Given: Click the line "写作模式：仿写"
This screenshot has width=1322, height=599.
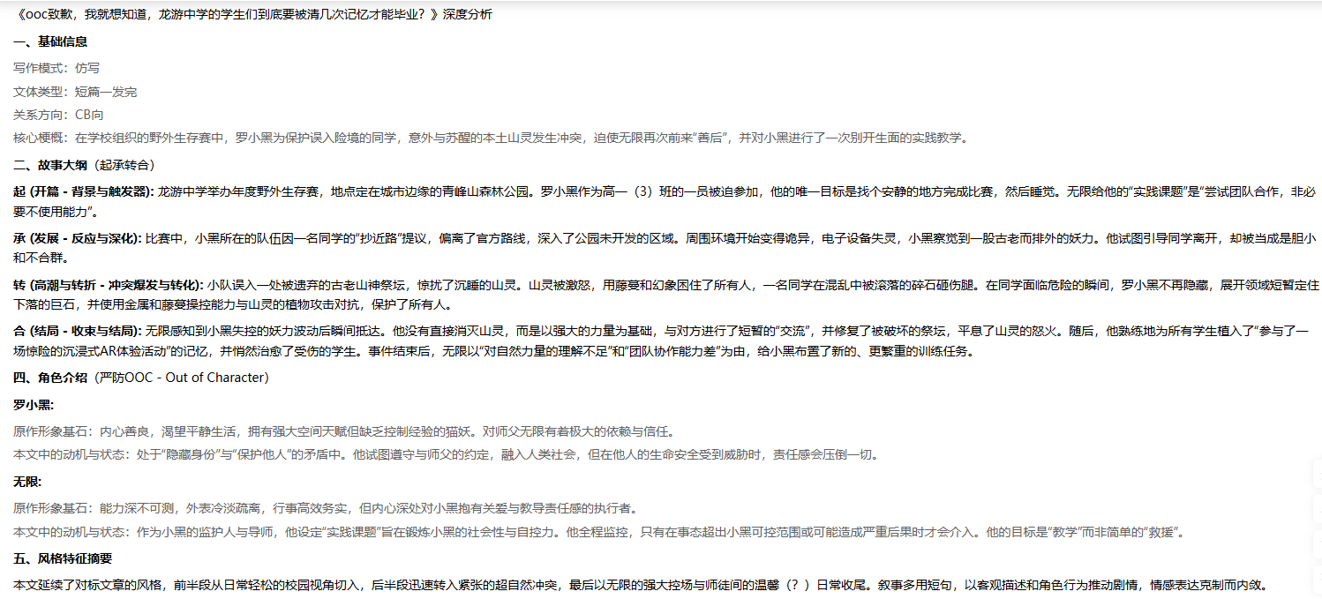Looking at the screenshot, I should pyautogui.click(x=56, y=67).
